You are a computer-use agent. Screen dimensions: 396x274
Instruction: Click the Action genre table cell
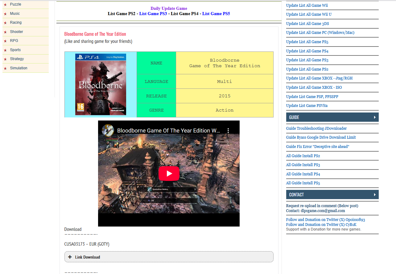225,110
